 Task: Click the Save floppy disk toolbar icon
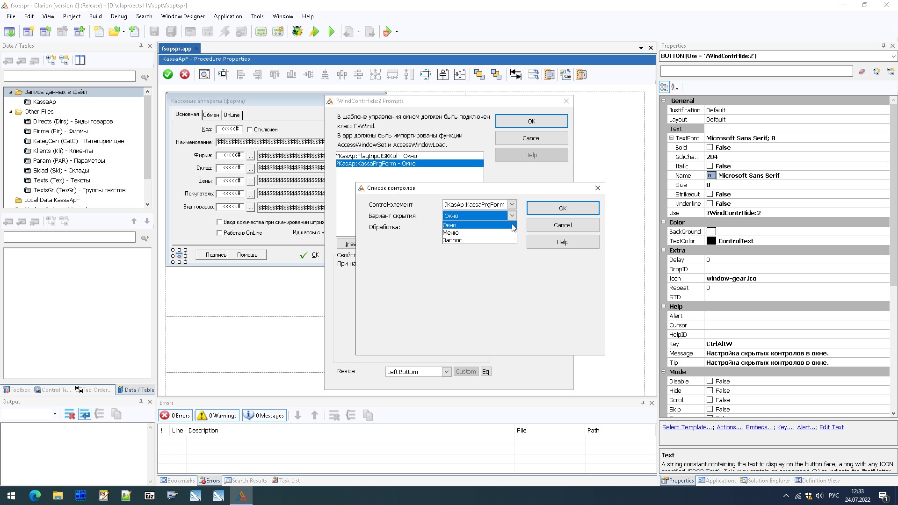(154, 32)
